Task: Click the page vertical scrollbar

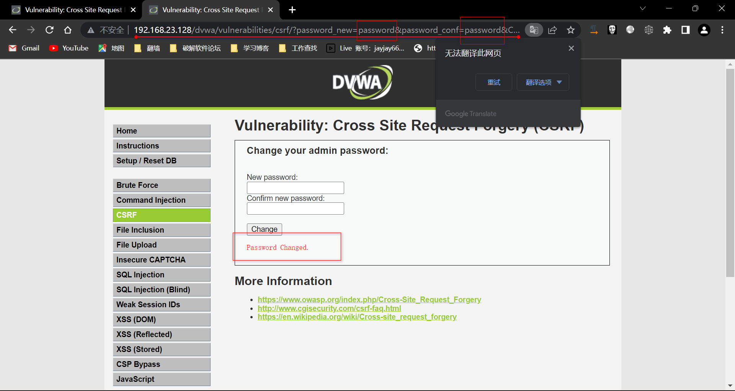Action: (730, 172)
